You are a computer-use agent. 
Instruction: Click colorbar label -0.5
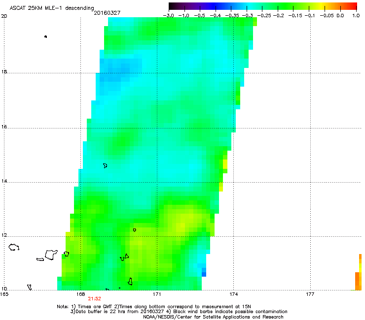[199, 16]
